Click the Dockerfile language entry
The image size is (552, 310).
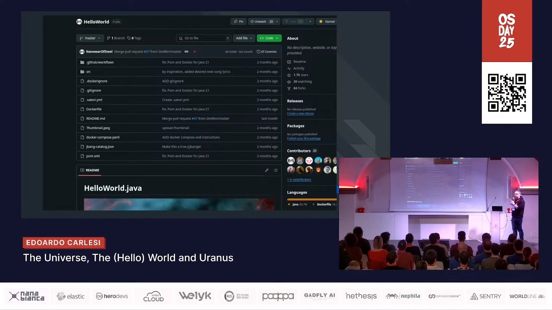[324, 205]
